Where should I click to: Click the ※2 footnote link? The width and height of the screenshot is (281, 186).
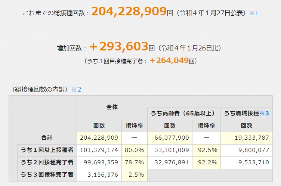pos(76,89)
